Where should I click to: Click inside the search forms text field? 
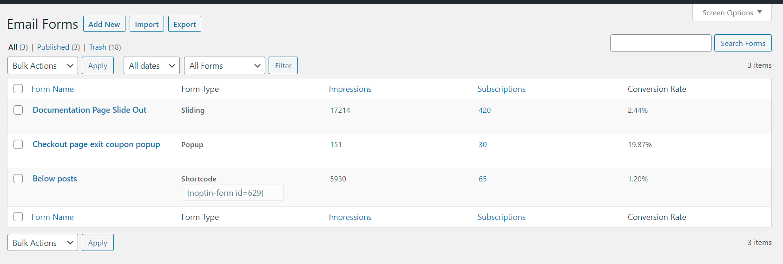click(660, 43)
